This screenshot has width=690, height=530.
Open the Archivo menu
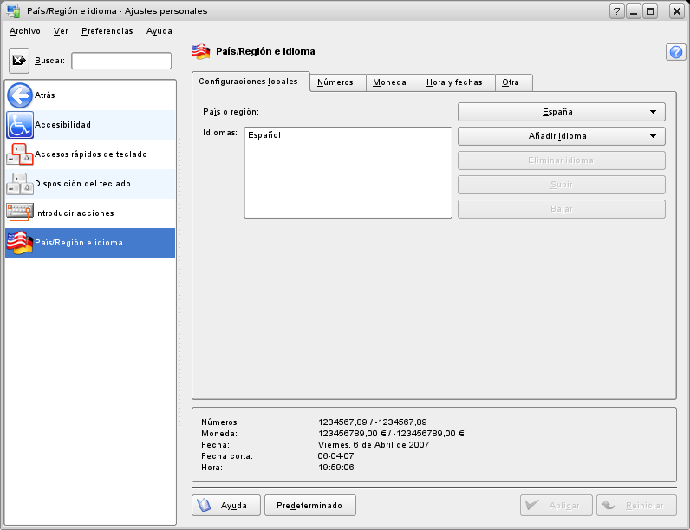coord(24,30)
